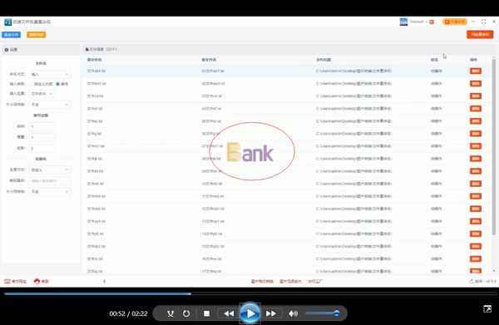The height and width of the screenshot is (325, 499).
Task: Click the new file name starting 11
Action: coord(213,196)
